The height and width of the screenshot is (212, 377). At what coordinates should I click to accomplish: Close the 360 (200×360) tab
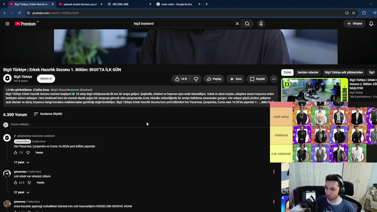click(x=150, y=4)
